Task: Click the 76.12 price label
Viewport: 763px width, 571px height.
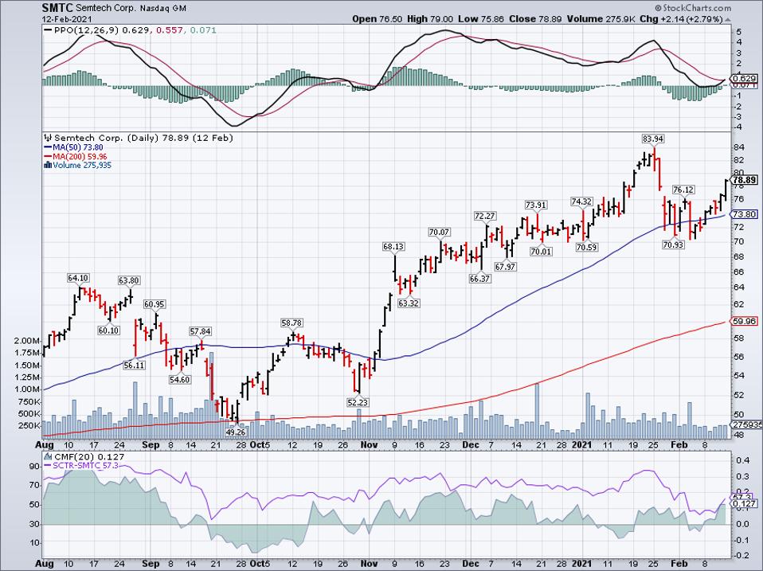Action: [x=683, y=190]
